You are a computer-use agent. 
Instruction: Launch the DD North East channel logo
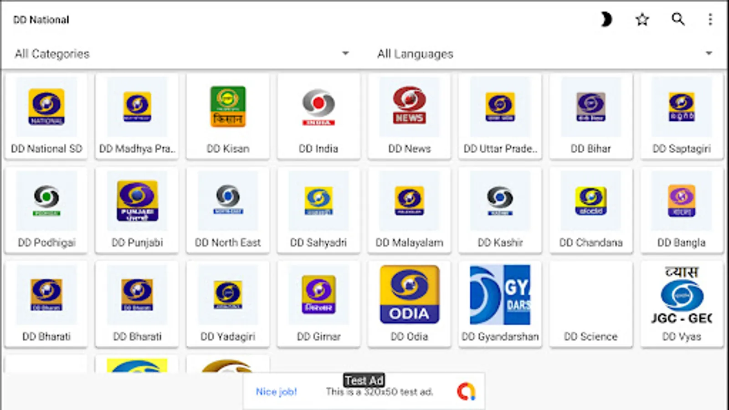(x=228, y=200)
